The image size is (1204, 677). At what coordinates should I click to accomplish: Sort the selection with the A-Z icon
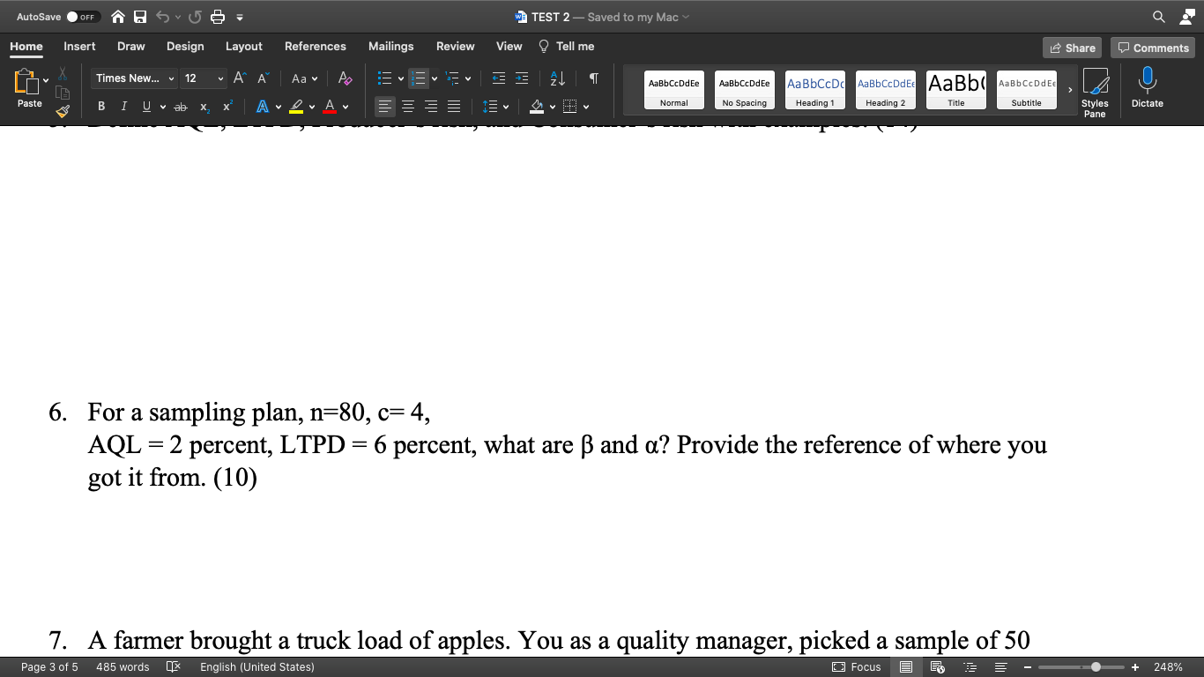558,78
